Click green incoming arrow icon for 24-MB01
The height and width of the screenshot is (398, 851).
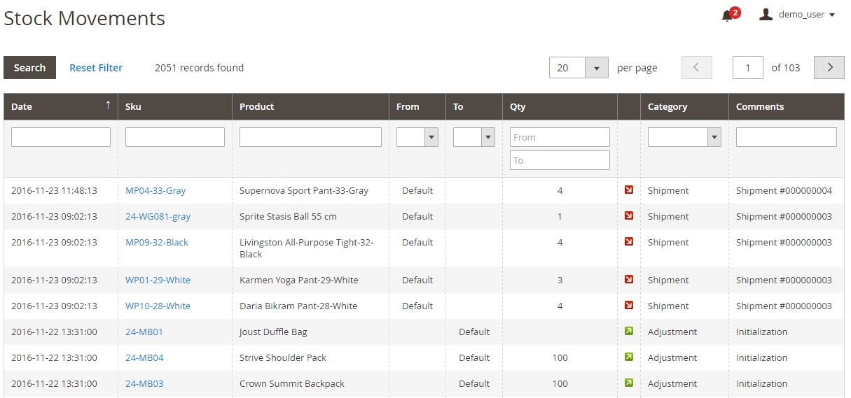[629, 331]
